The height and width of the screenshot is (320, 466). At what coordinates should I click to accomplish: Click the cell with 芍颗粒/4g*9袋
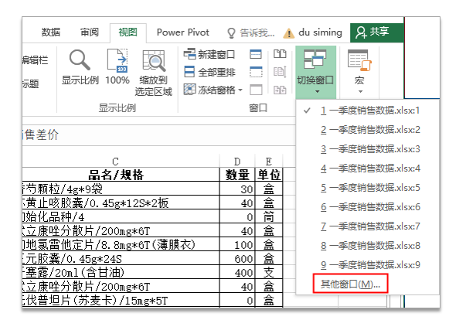pyautogui.click(x=121, y=189)
